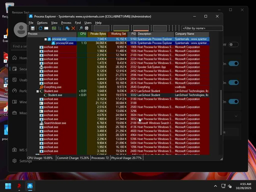Click the Save toolbar icon in Process Explorer
This screenshot has width=256, height=192.
(33, 28)
